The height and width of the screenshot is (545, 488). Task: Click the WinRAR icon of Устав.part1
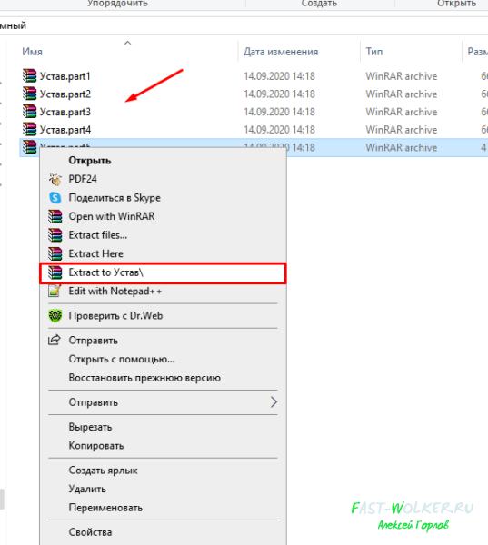[30, 75]
